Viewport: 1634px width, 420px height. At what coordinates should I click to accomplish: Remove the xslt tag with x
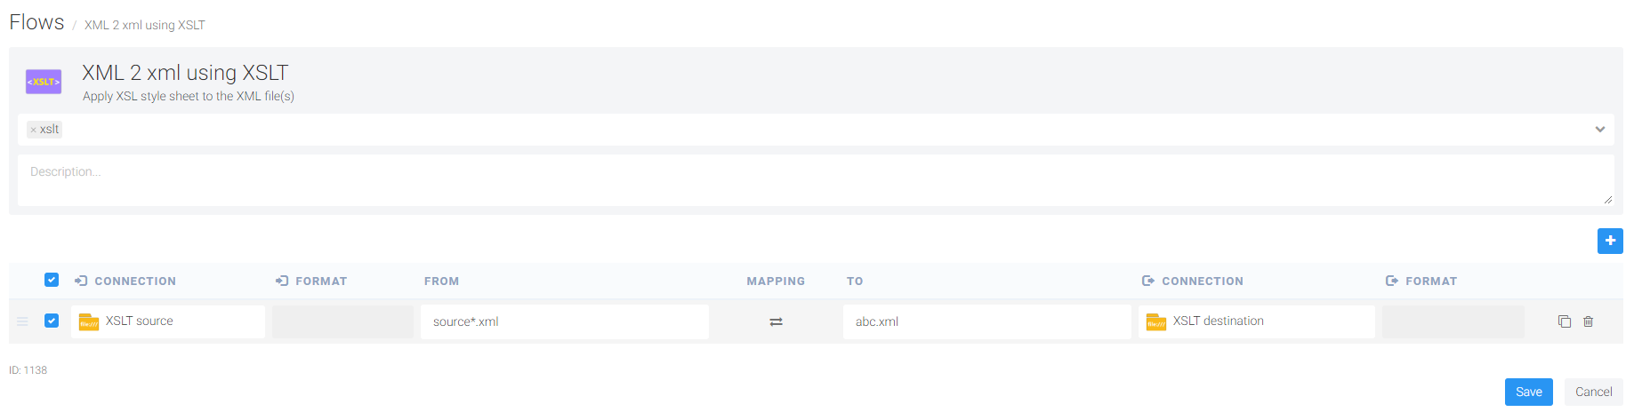point(34,130)
